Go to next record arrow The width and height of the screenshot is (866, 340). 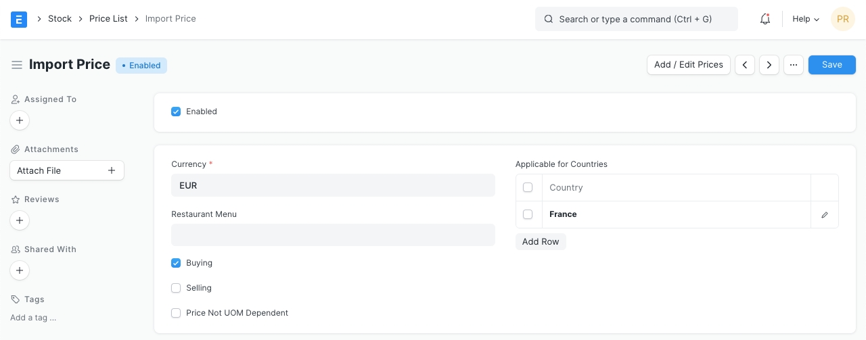click(769, 65)
